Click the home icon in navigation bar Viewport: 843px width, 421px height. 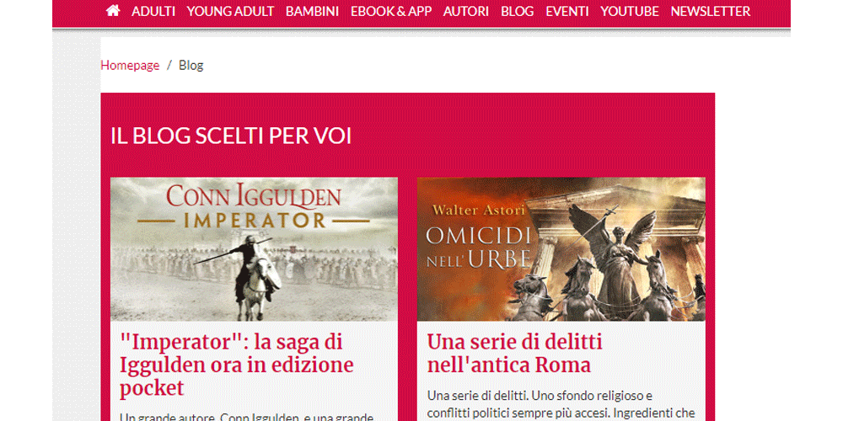tap(113, 11)
